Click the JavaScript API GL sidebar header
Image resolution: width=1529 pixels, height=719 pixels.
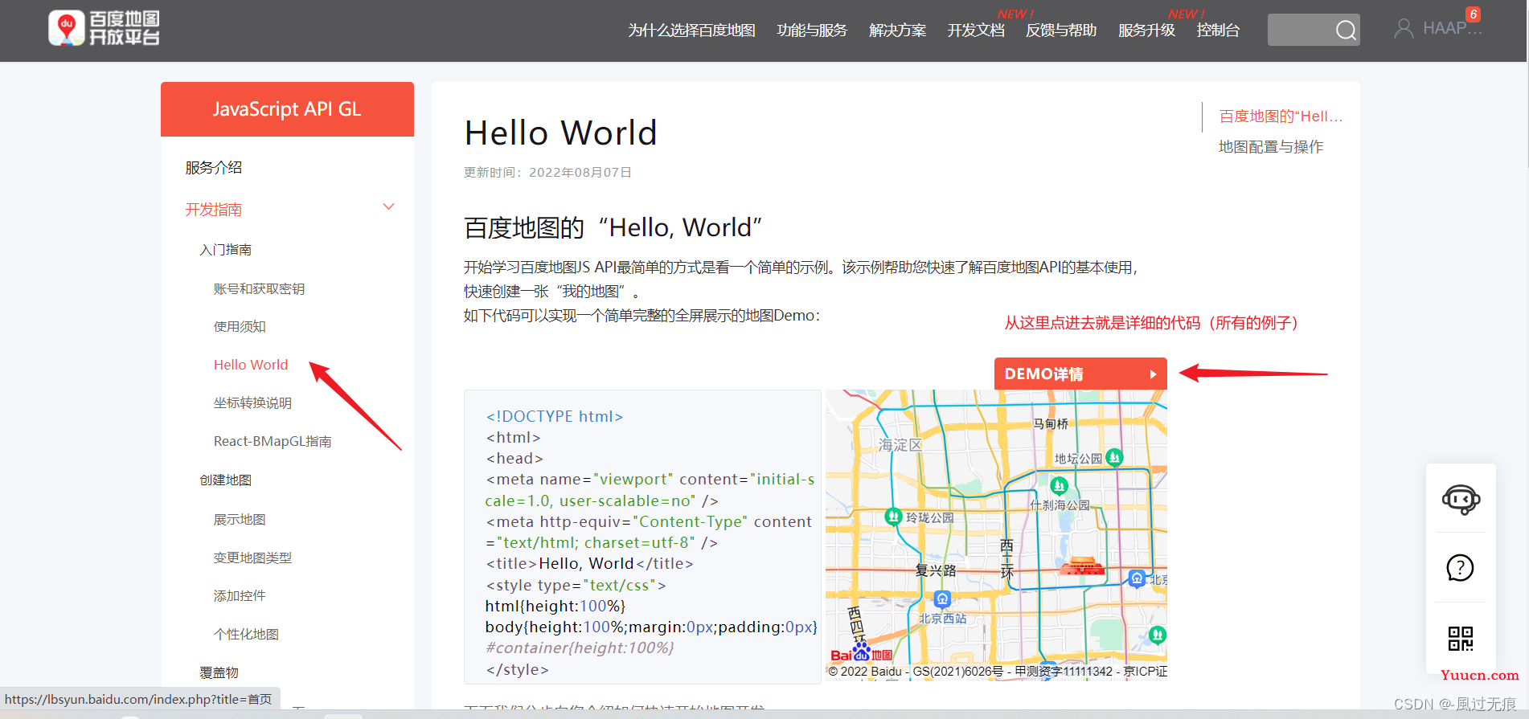point(287,109)
